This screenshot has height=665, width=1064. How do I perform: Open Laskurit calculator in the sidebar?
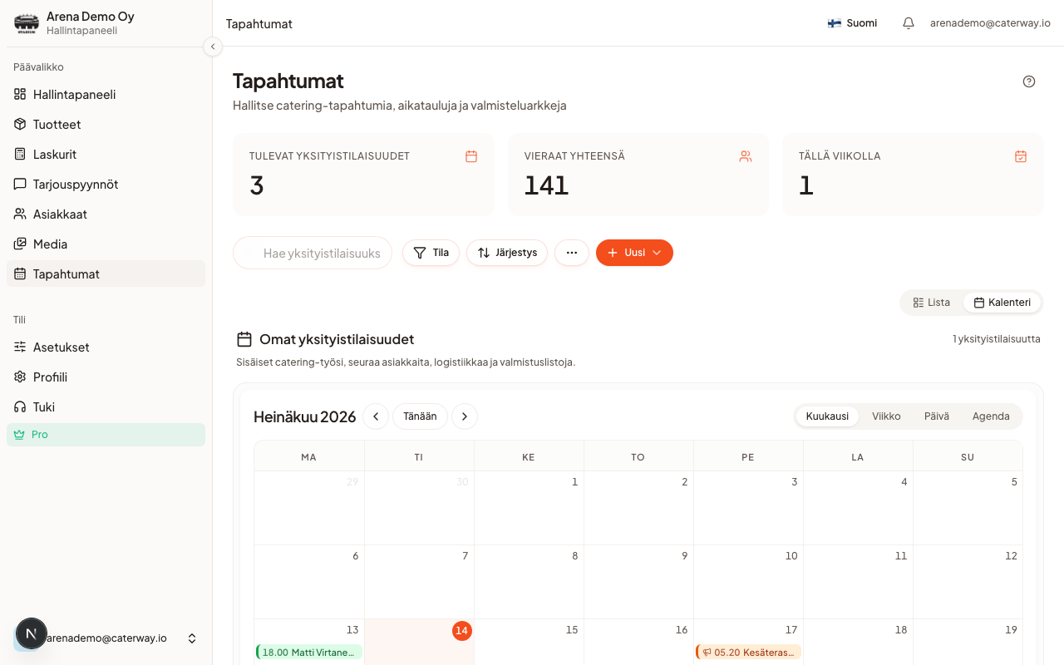click(106, 155)
